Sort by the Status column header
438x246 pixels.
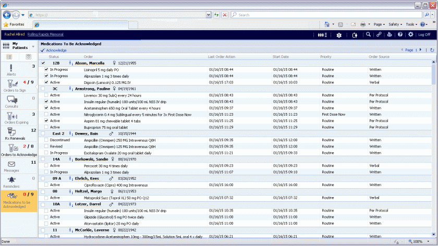click(x=54, y=57)
